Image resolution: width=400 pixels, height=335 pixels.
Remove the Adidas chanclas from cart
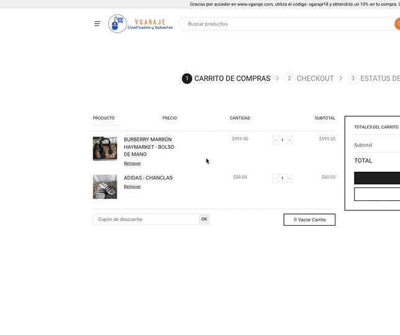coord(132,187)
